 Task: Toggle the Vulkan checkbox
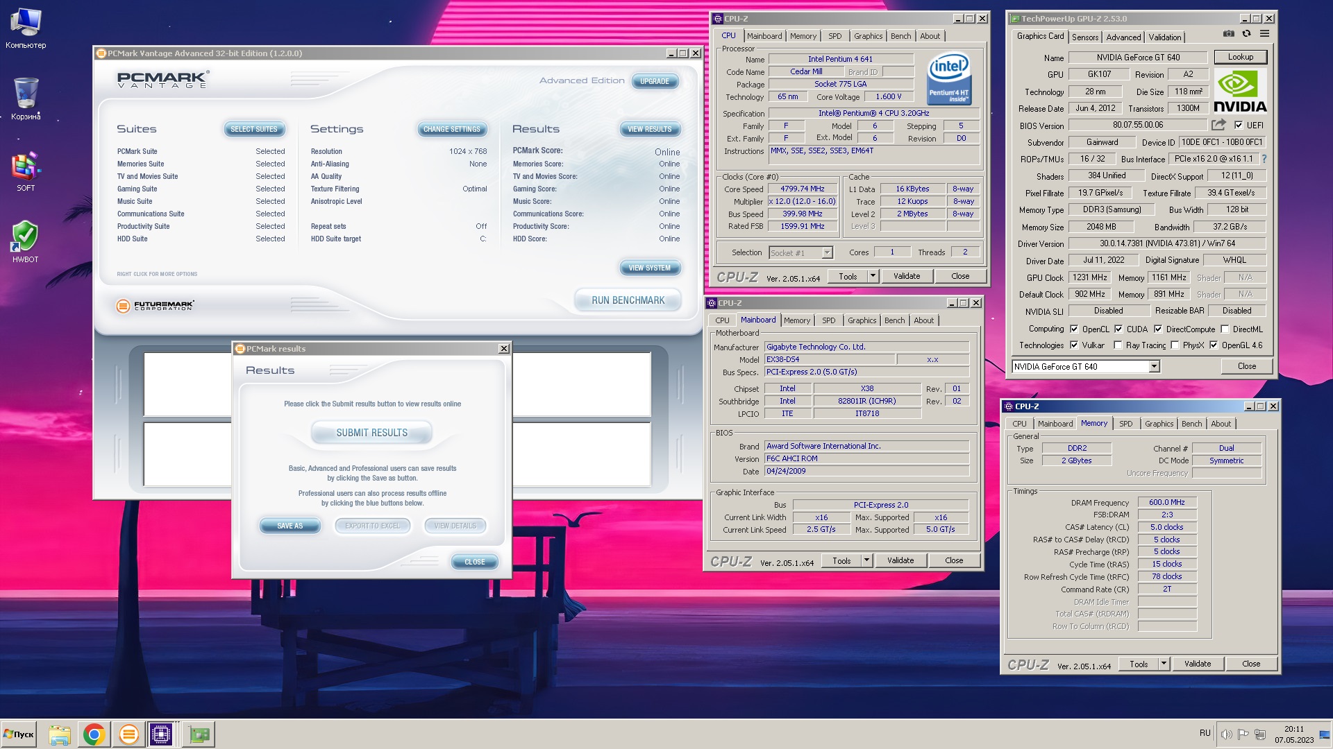[x=1074, y=345]
